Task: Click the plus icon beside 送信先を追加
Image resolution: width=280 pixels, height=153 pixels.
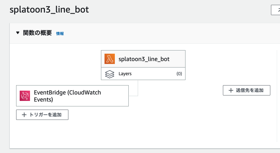Action: (x=231, y=90)
